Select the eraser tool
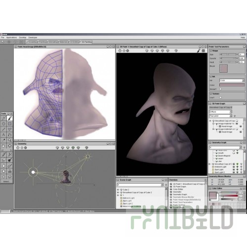 [x=10, y=177]
